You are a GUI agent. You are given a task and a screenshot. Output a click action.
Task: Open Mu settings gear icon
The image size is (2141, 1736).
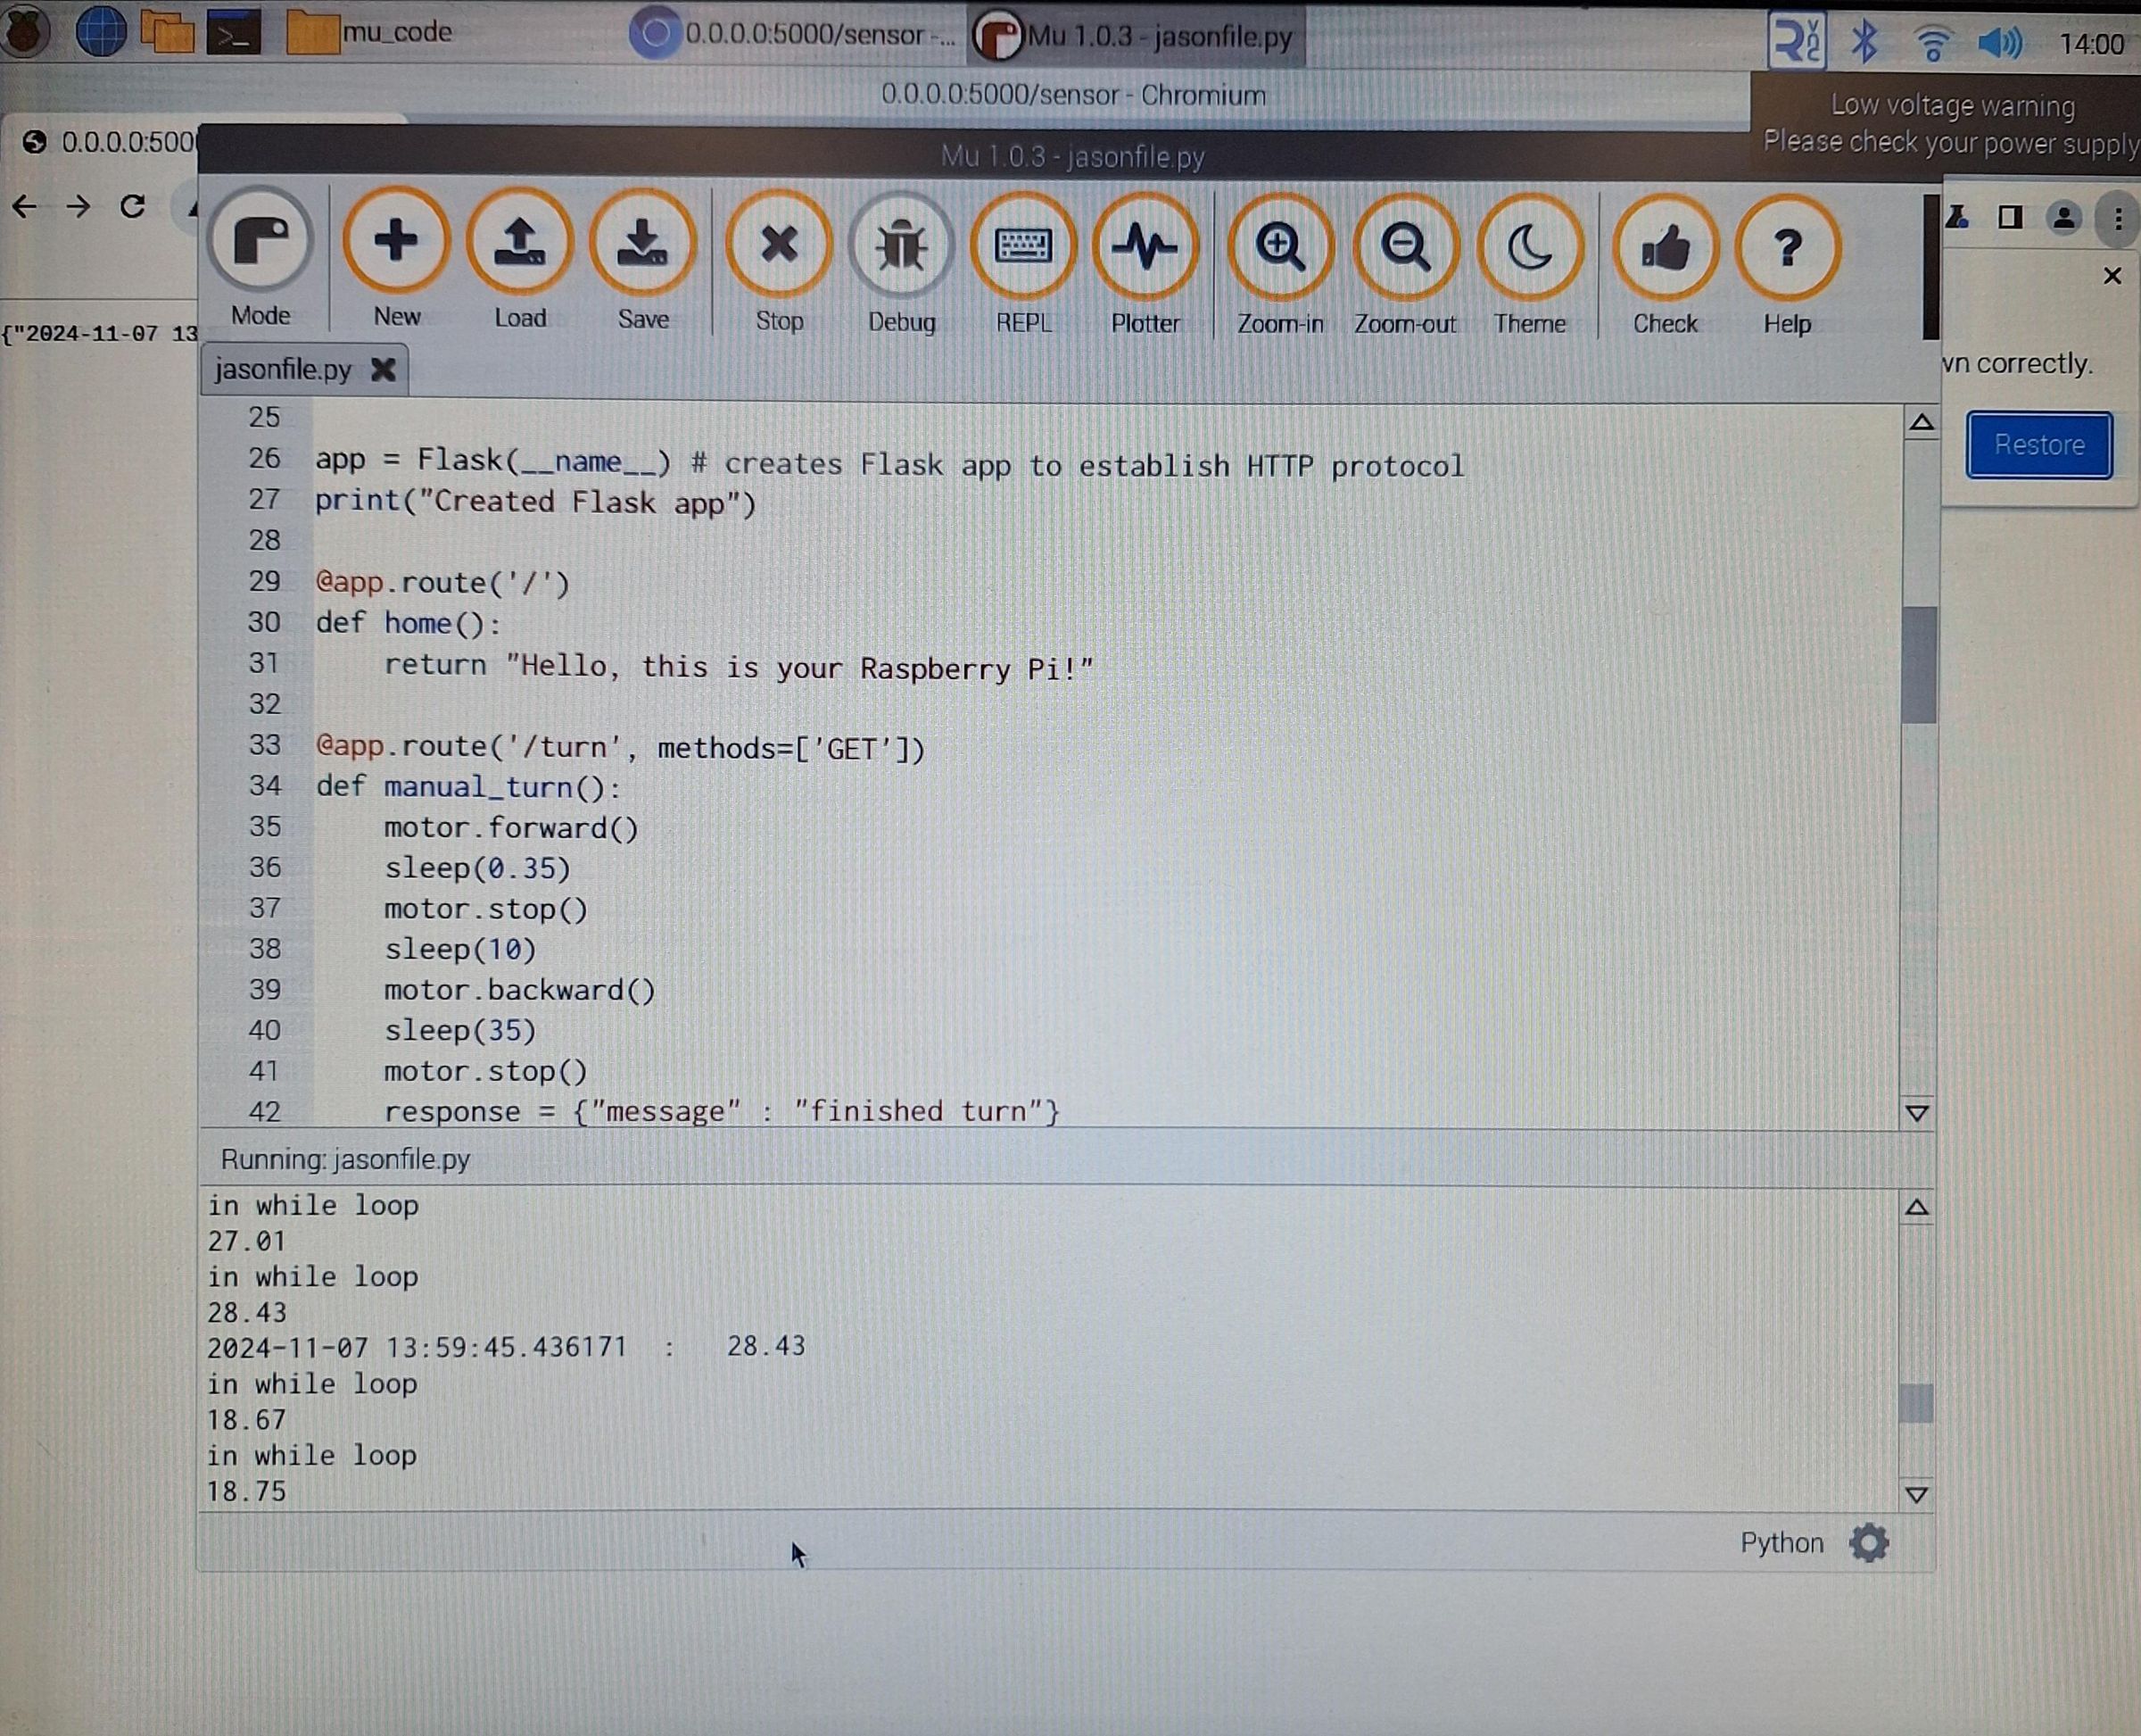point(1868,1543)
